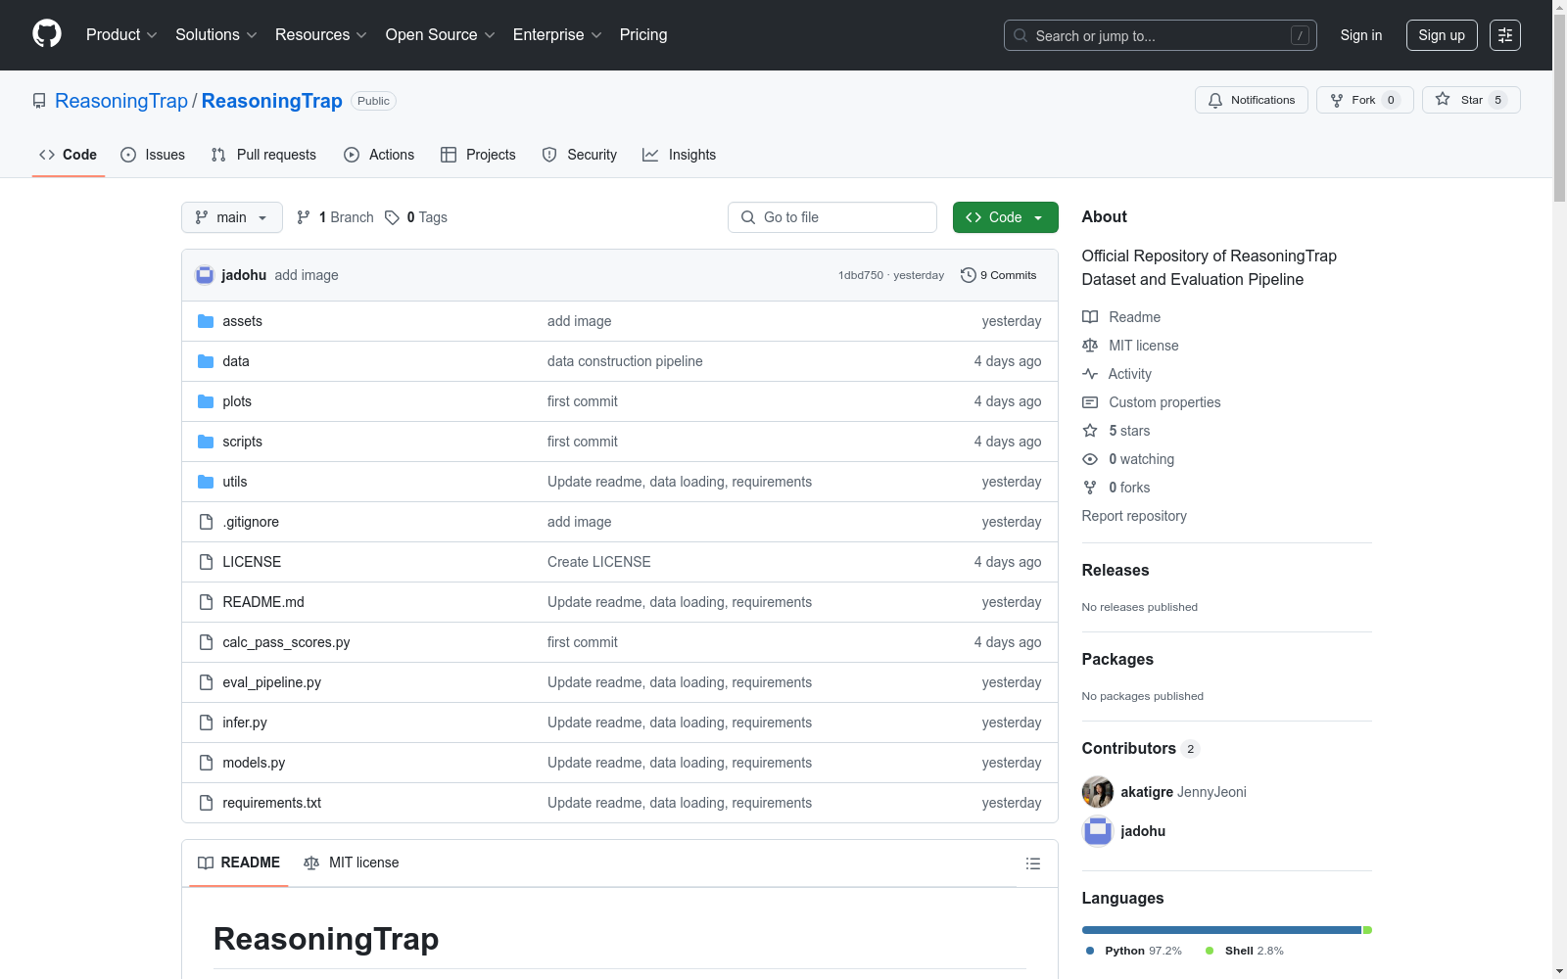Image resolution: width=1567 pixels, height=979 pixels.
Task: Click the scripts folder icon
Action: coord(206,442)
